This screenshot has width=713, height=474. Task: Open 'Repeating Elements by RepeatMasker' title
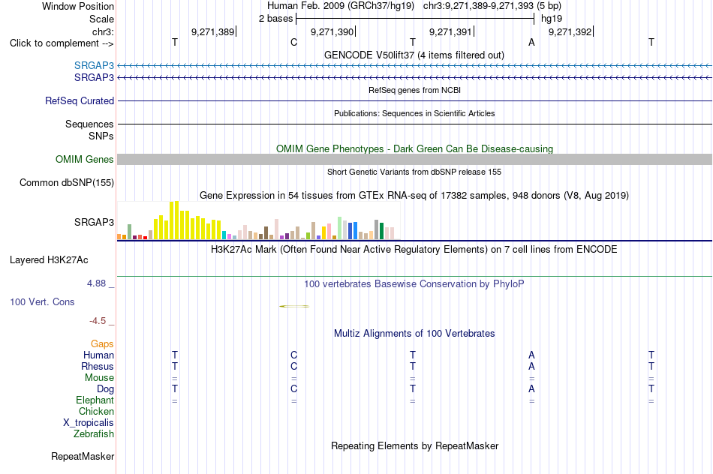click(x=414, y=446)
